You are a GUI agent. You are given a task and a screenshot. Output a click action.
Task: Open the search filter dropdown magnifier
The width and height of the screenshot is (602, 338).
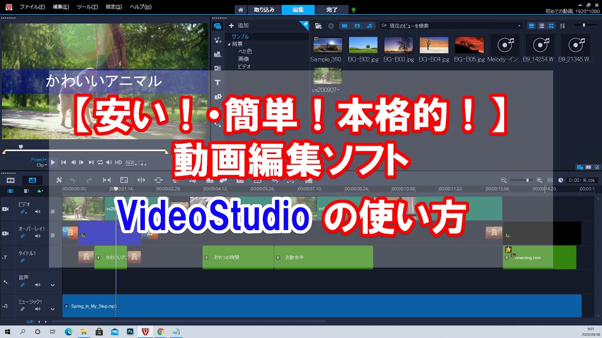click(384, 26)
